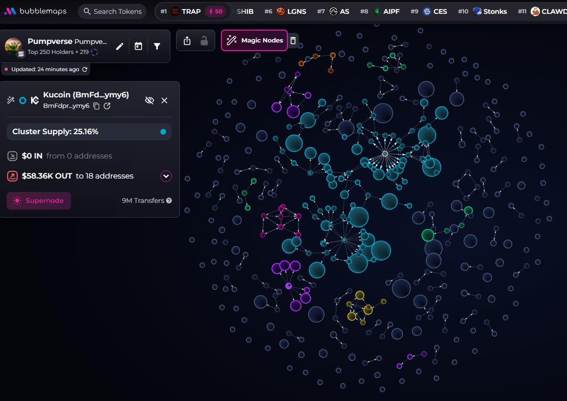Select the SHIB trending token

(245, 11)
